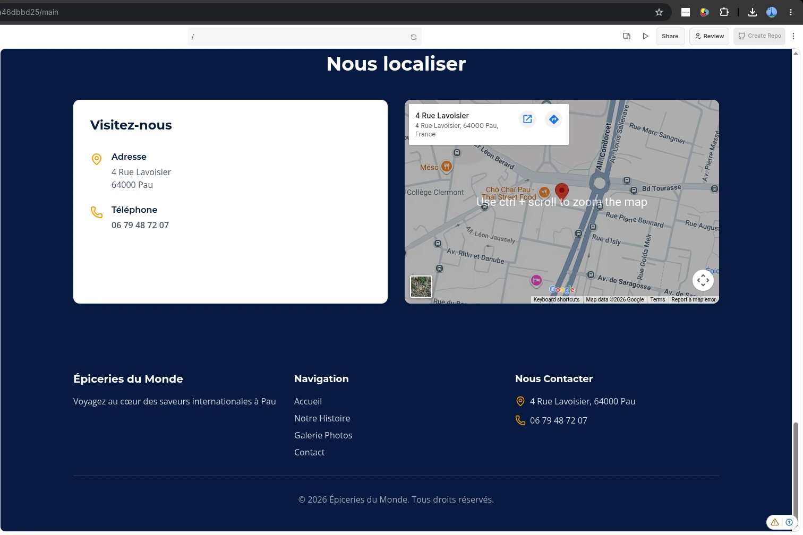Open Notre Histoire footer link

322,418
